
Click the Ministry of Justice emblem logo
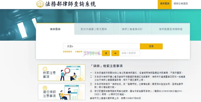(40, 4)
